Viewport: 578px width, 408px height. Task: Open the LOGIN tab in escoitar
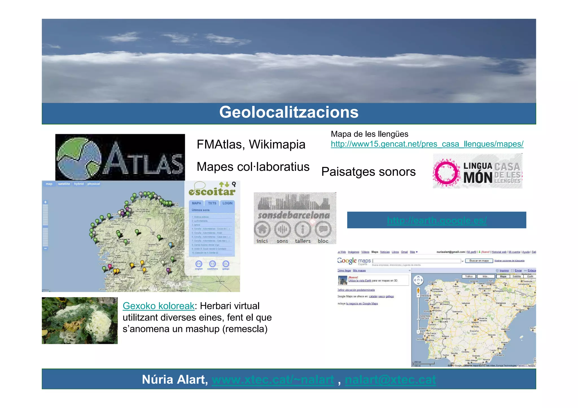point(227,203)
